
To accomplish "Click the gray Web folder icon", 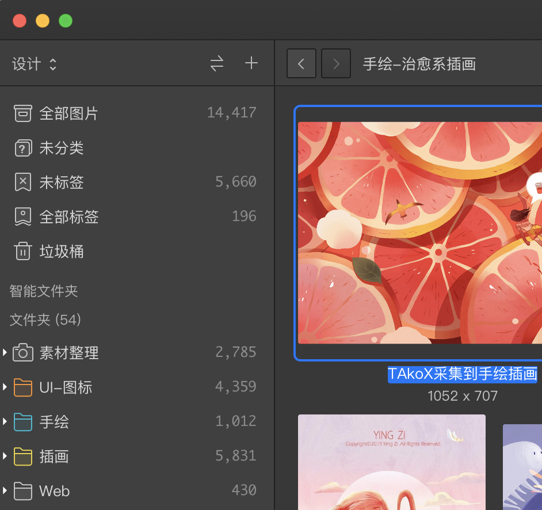I will [x=23, y=491].
